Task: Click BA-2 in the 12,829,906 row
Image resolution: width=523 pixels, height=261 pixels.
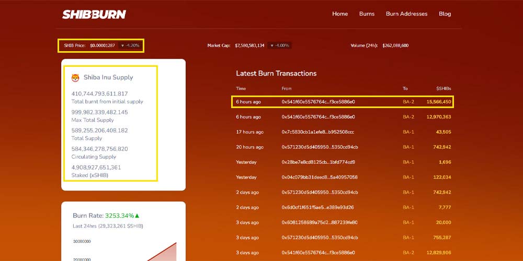Action: (408, 252)
